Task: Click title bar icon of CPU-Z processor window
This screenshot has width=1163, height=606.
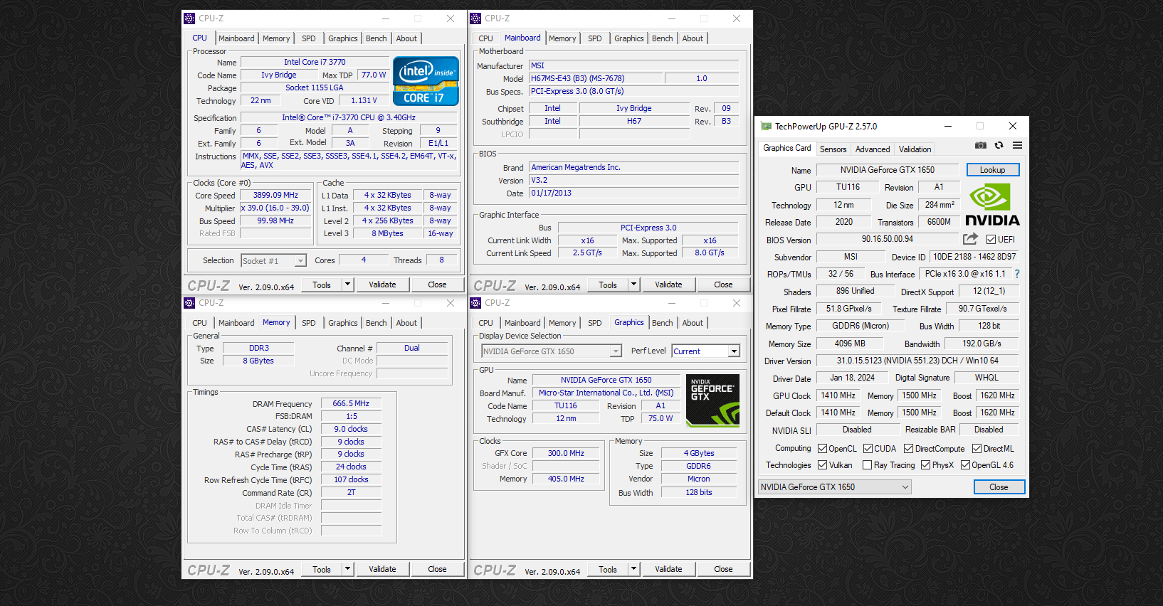Action: click(x=189, y=18)
